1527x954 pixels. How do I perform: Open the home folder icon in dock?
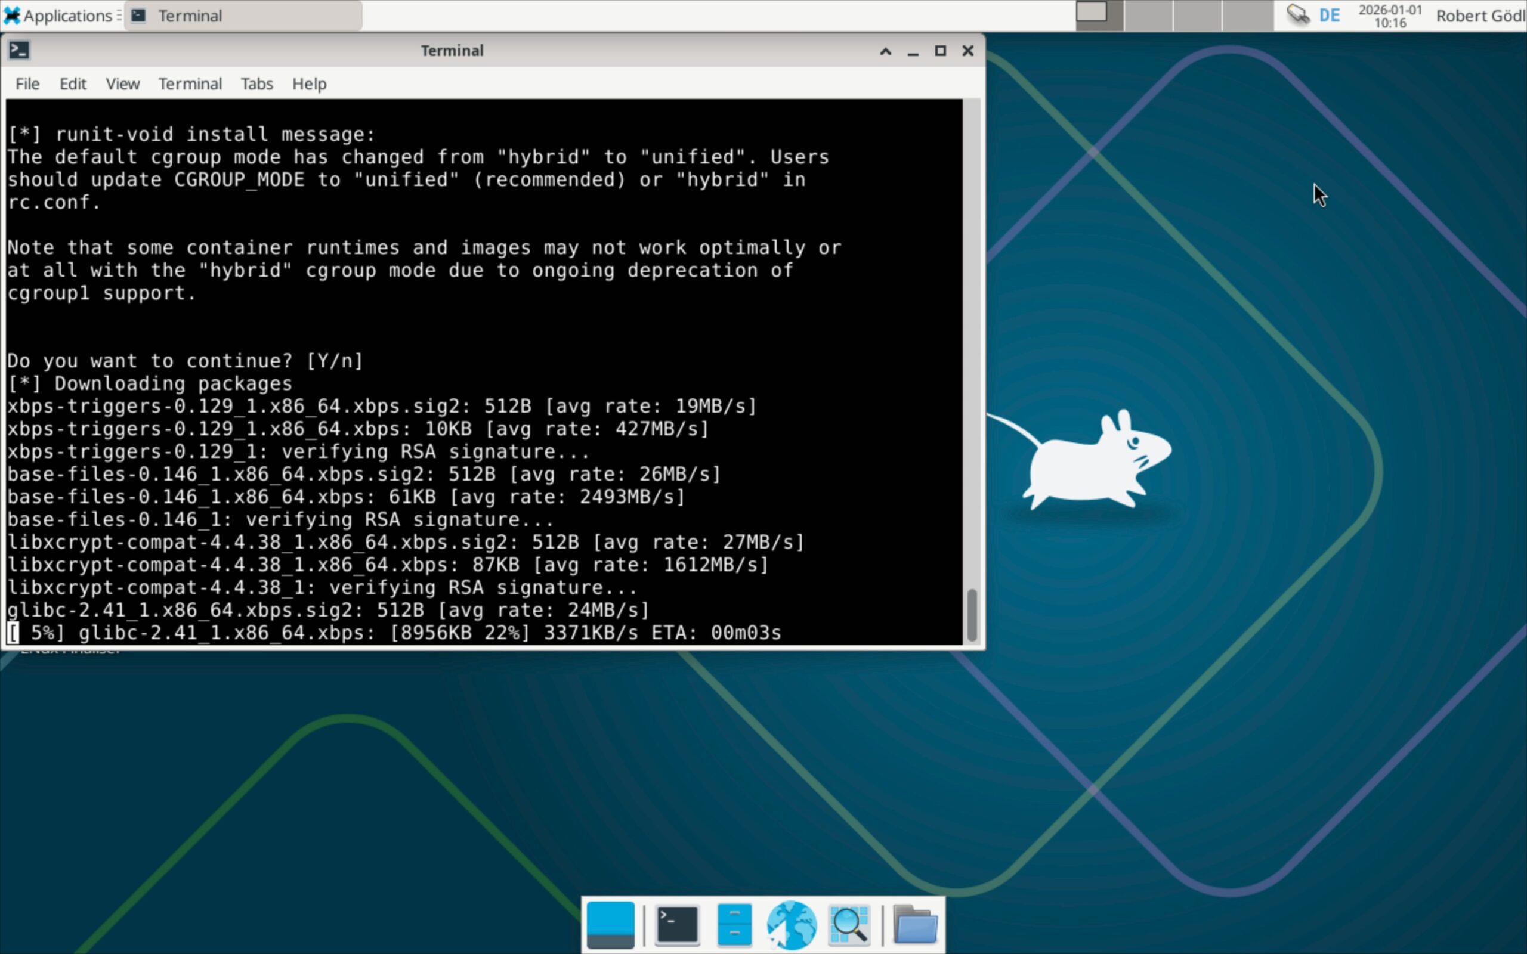click(x=916, y=925)
